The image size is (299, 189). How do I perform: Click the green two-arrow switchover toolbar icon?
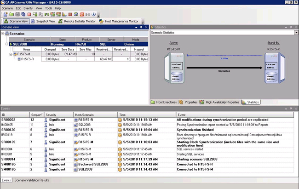pyautogui.click(x=46, y=14)
